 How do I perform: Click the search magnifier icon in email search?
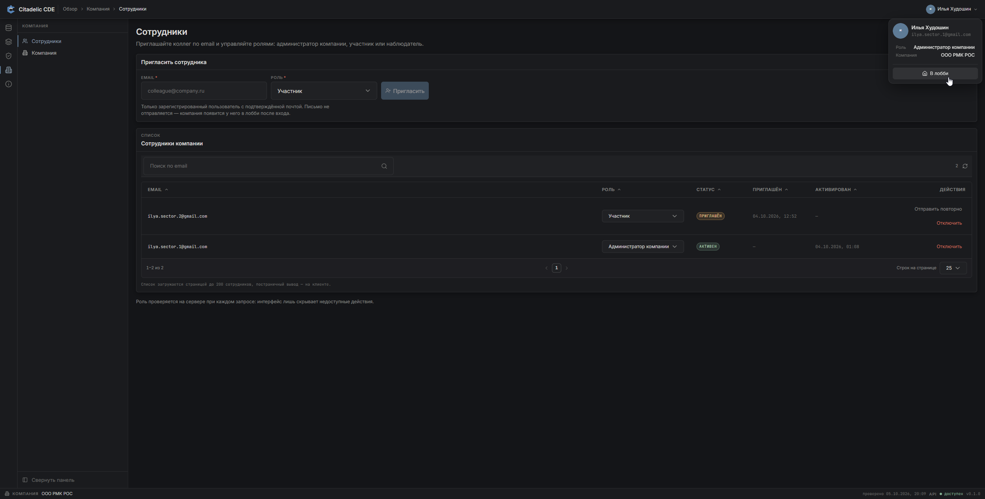pos(384,166)
